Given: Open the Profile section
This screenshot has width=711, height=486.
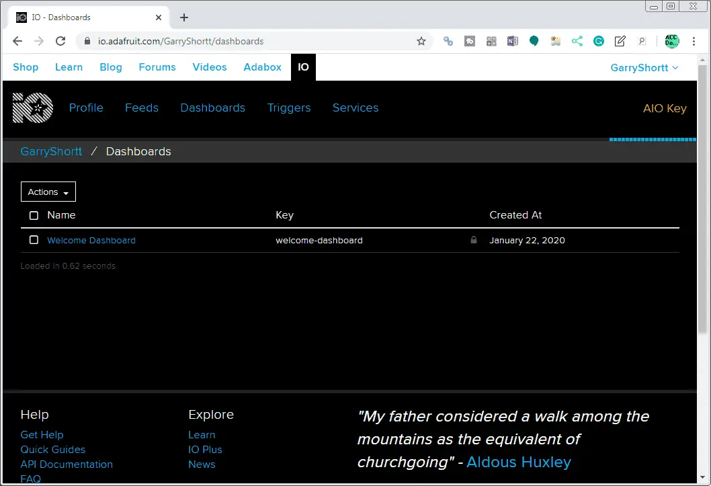Looking at the screenshot, I should point(86,108).
